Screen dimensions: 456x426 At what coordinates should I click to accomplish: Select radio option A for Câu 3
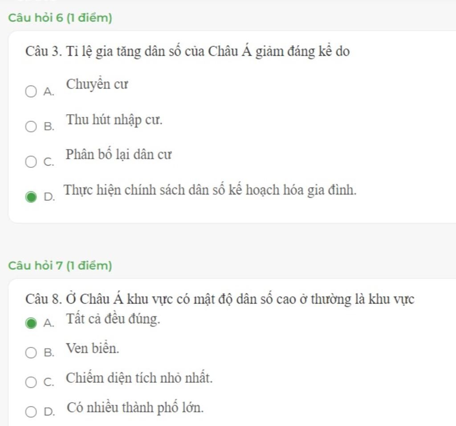(31, 91)
